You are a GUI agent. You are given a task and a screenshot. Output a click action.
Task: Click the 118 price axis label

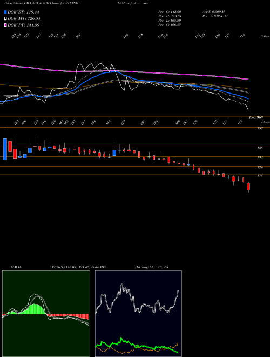click(x=260, y=176)
